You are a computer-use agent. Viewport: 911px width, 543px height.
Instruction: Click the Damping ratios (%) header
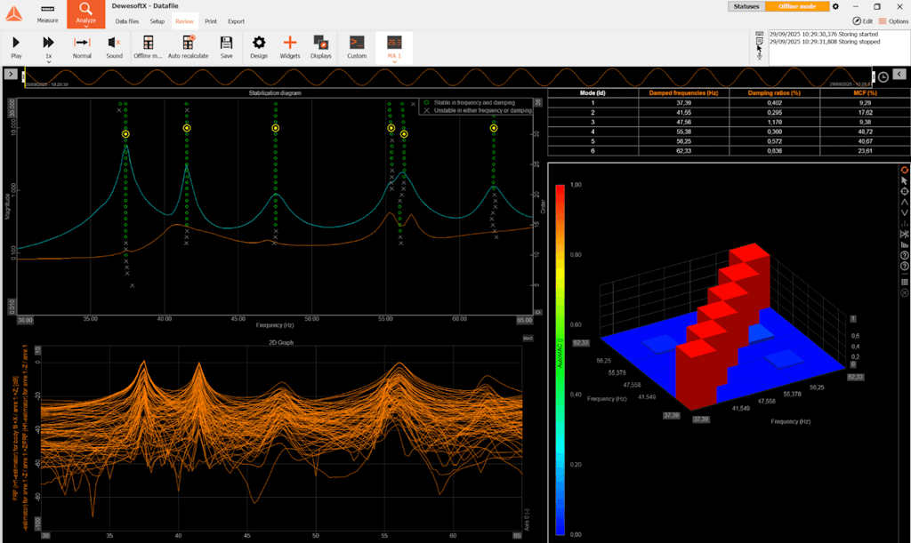(774, 92)
